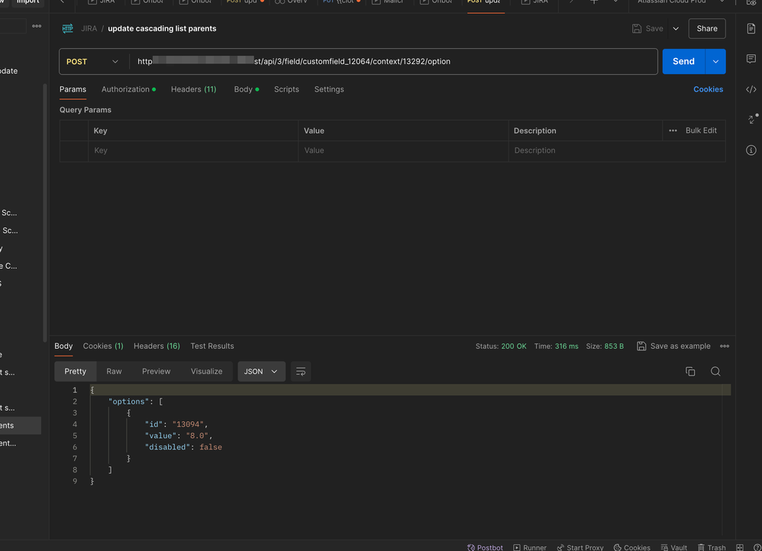This screenshot has width=762, height=551.
Task: Click the HTTP request type icon
Action: coord(67,29)
